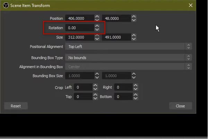Click Position Y field showing 48.0000
The height and width of the screenshot is (139, 208).
pyautogui.click(x=116, y=18)
